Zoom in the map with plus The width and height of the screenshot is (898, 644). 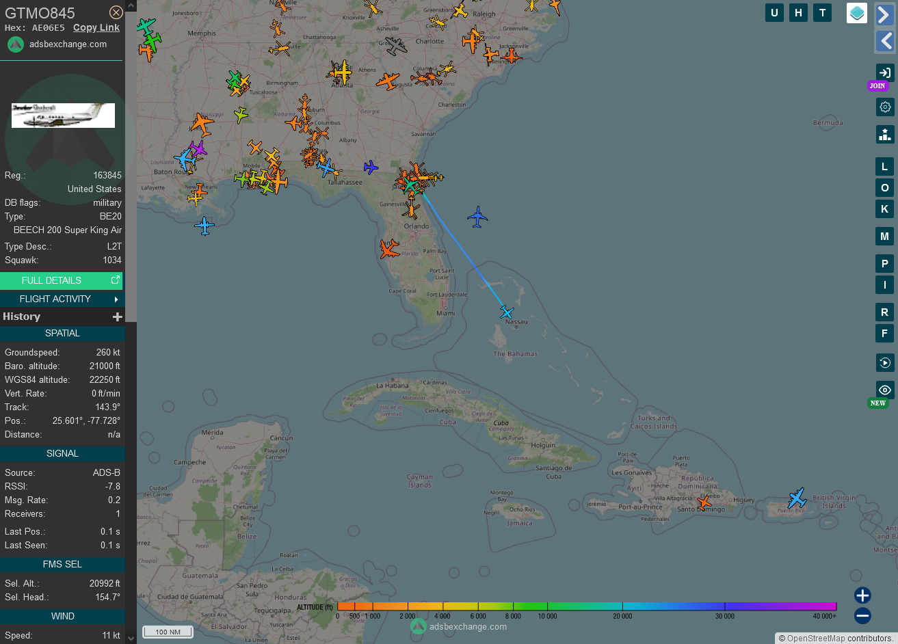pos(862,595)
